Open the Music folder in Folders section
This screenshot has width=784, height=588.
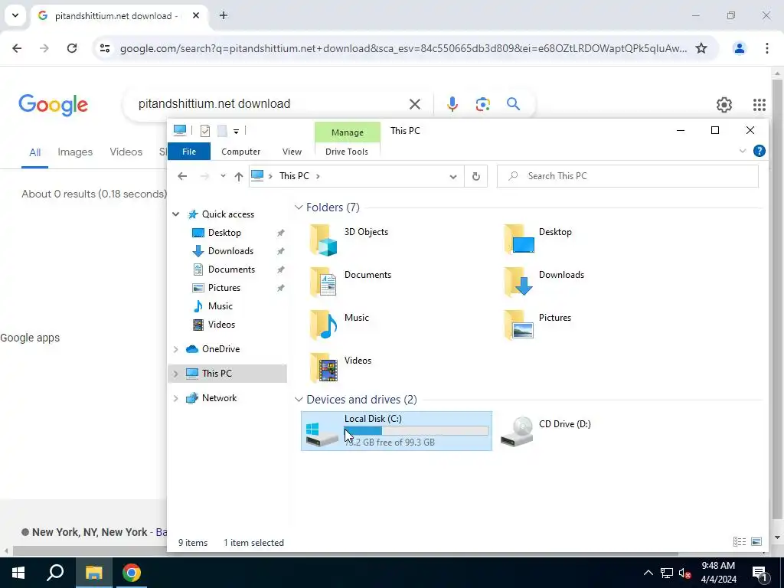coord(323,325)
